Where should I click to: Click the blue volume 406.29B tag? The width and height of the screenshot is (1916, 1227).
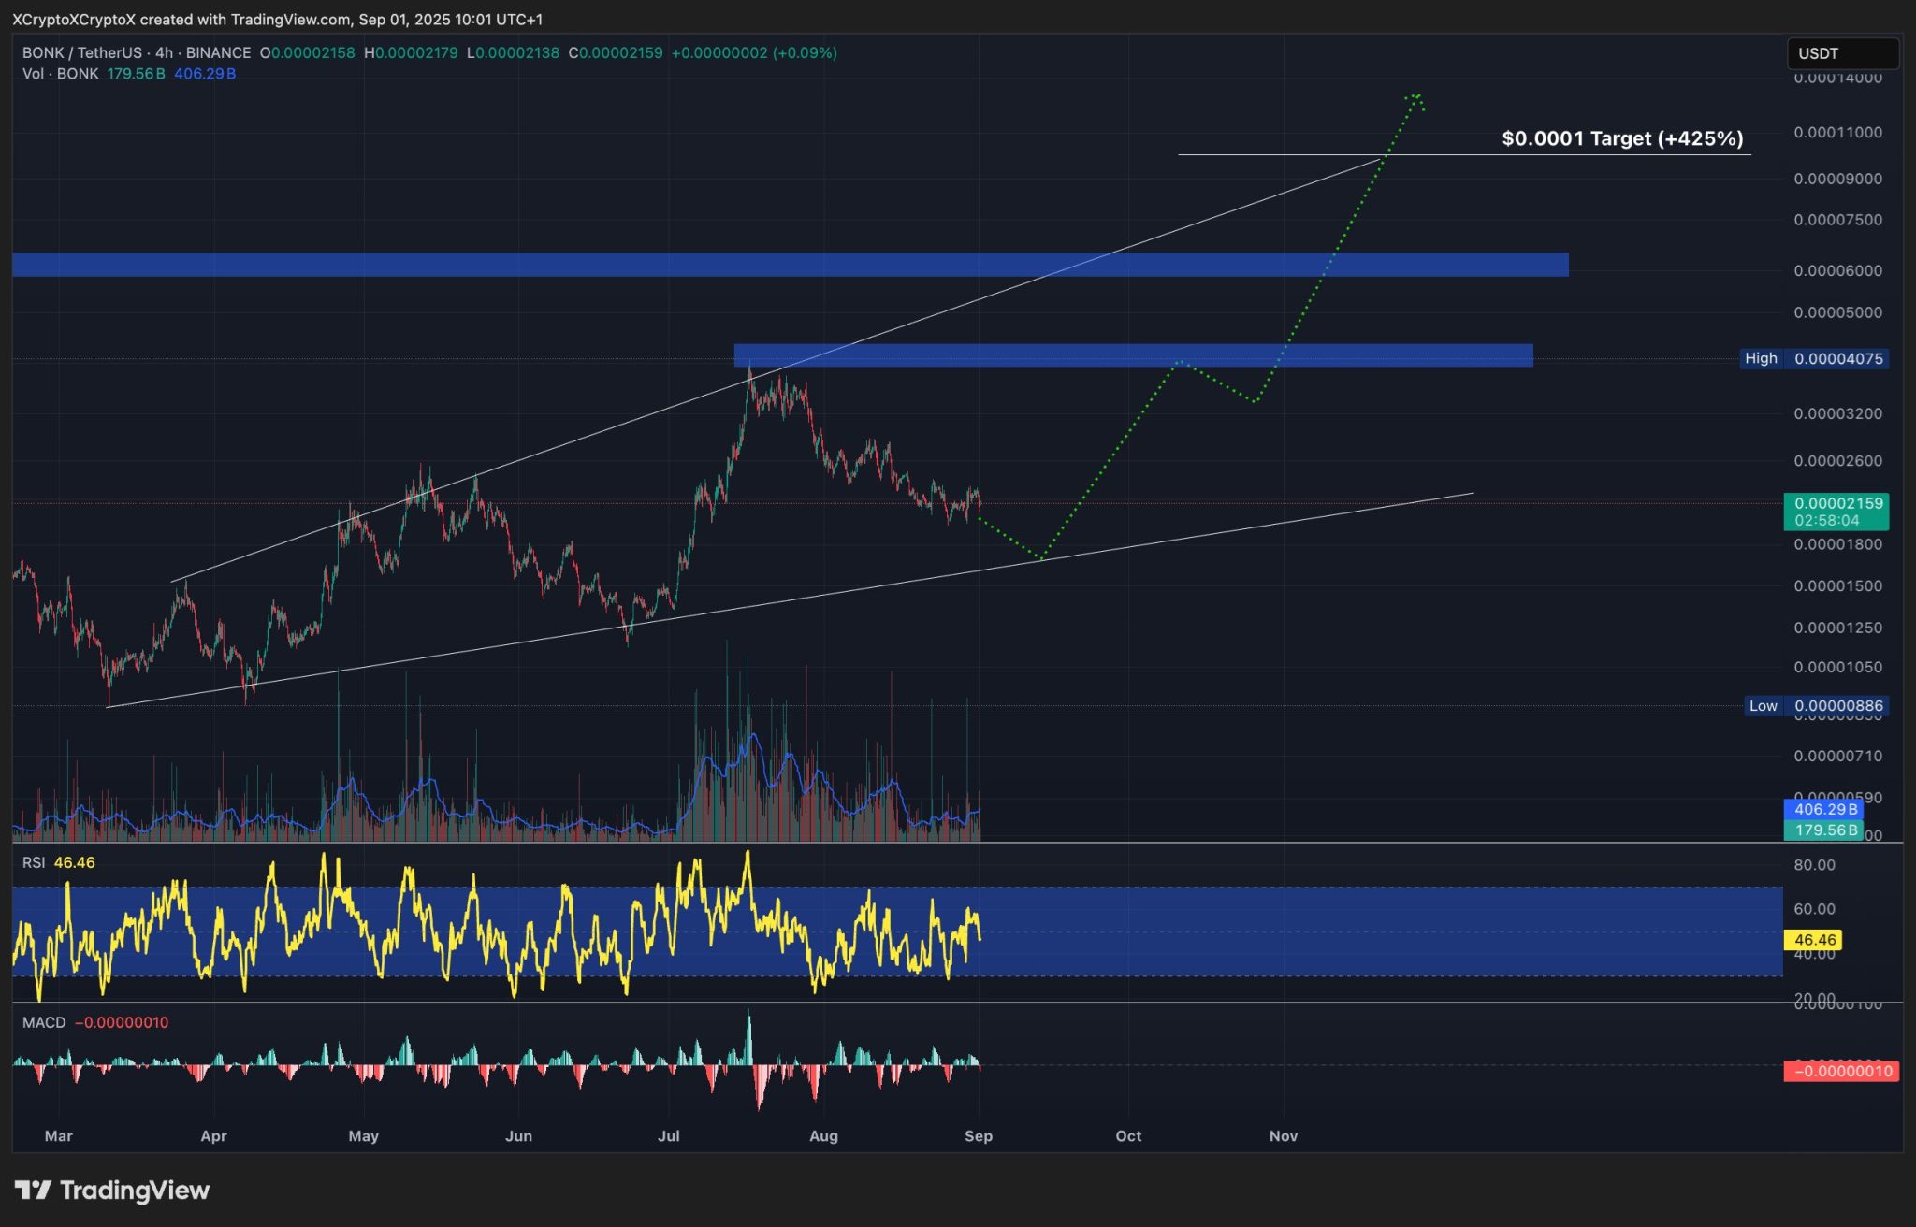coord(1823,810)
